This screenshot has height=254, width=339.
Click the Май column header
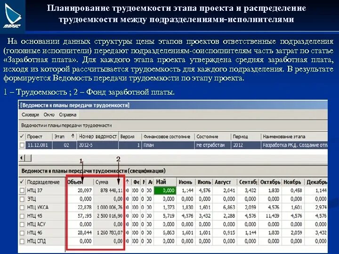tap(165, 182)
